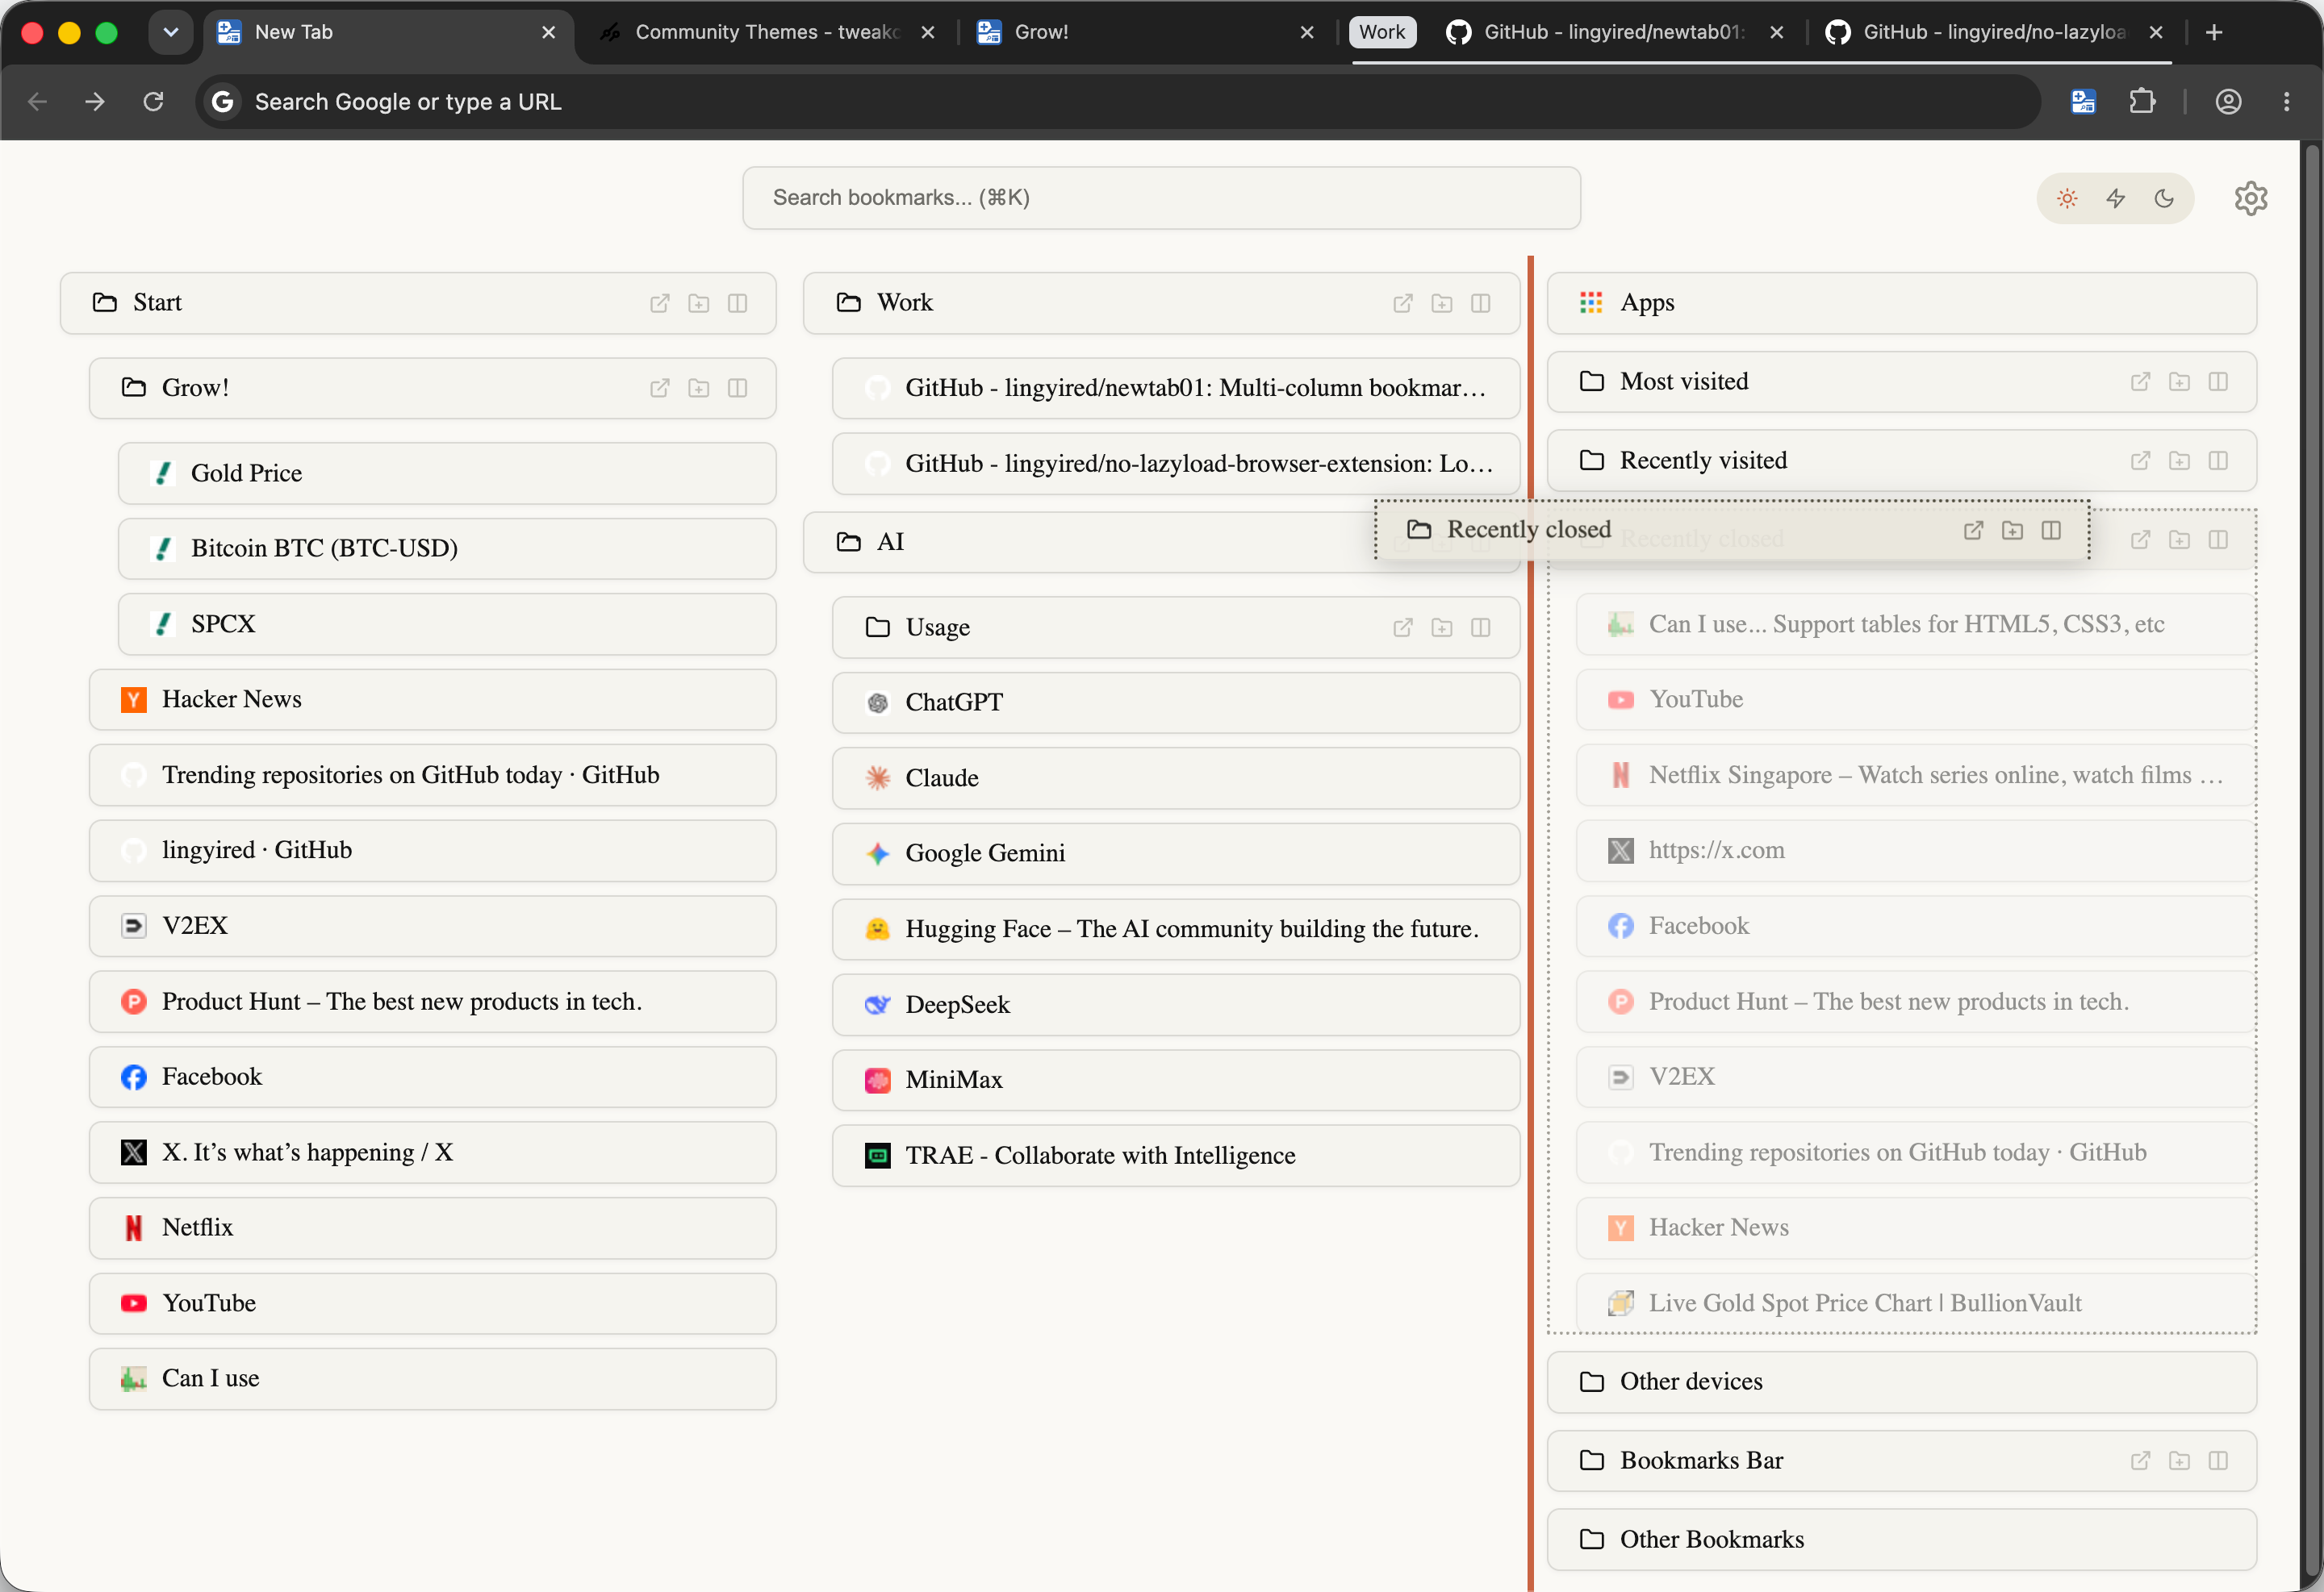Column layout icon on Recently visited row
The width and height of the screenshot is (2324, 1592).
pyautogui.click(x=2218, y=461)
